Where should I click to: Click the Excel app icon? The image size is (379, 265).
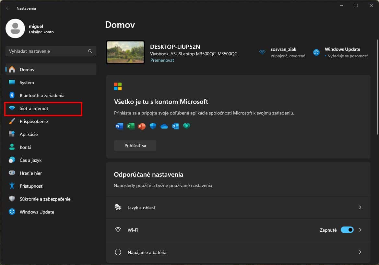click(x=131, y=126)
